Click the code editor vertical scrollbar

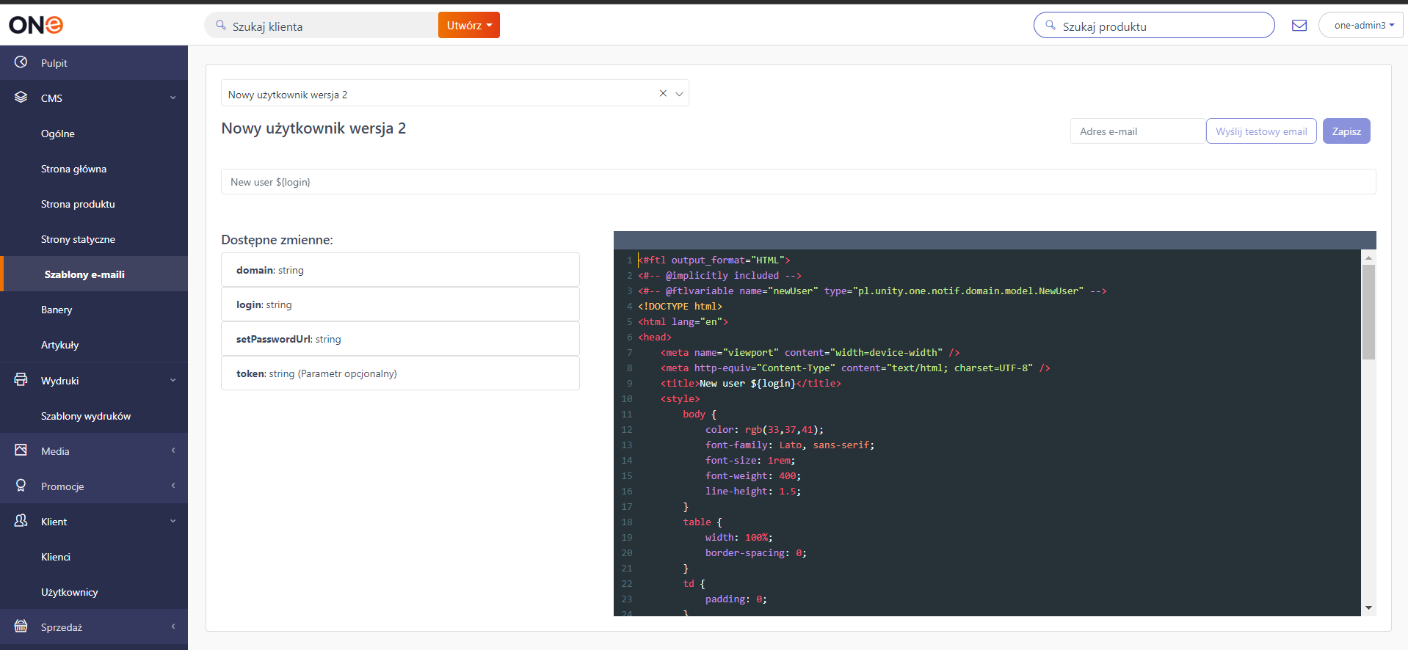1368,433
